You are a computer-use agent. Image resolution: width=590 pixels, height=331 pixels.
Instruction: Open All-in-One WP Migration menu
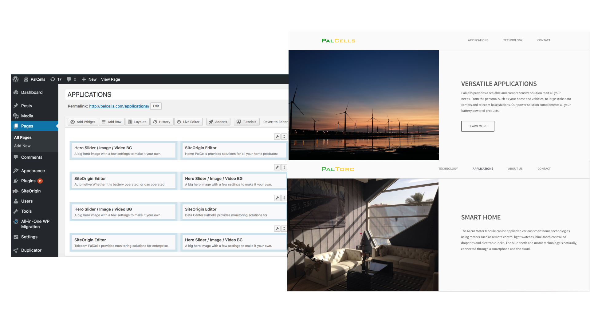tap(34, 224)
